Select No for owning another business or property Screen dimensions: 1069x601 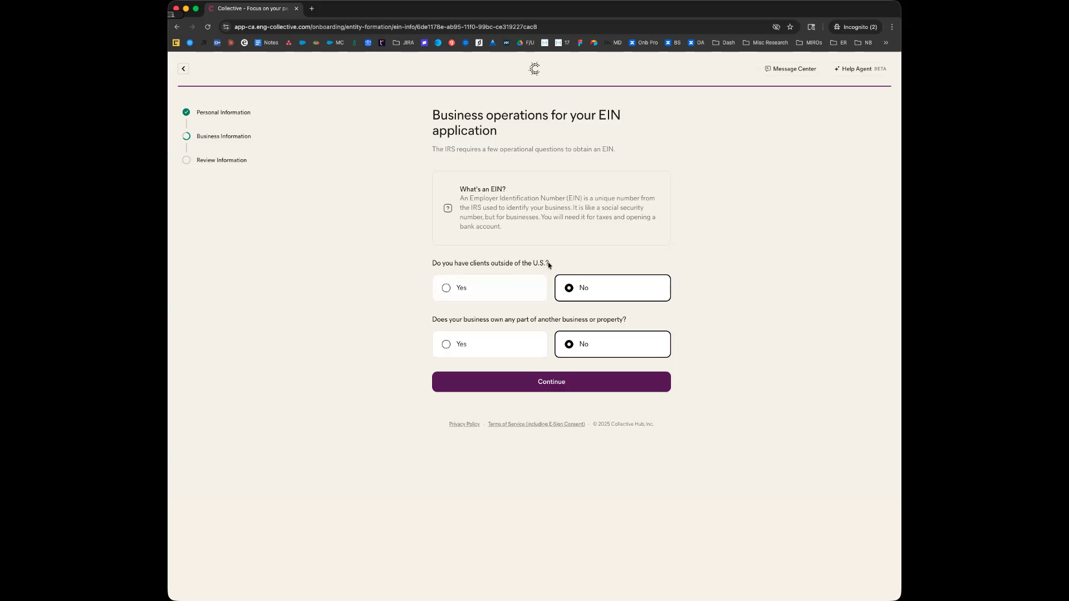point(612,344)
